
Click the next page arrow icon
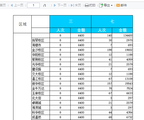point(55,5)
